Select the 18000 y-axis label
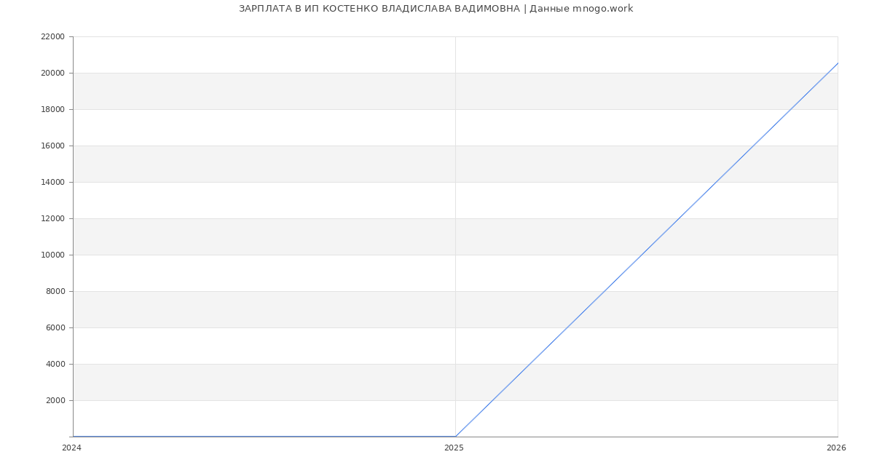This screenshot has height=473, width=874. point(52,109)
